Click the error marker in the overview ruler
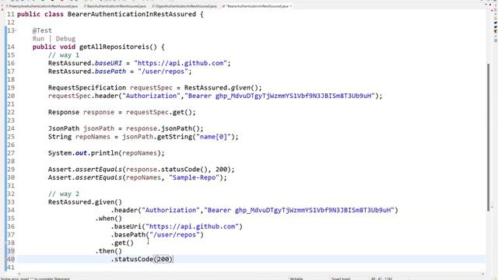The image size is (498, 280). (x=492, y=208)
